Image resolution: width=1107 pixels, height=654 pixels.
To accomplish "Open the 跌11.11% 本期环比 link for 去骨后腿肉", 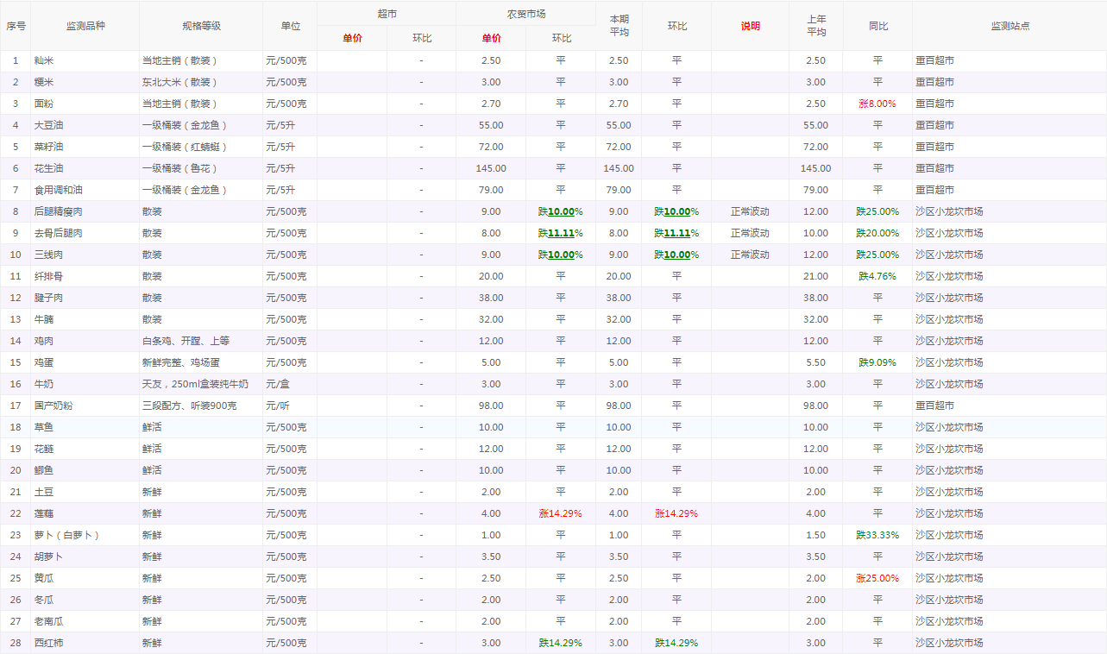I will [676, 233].
